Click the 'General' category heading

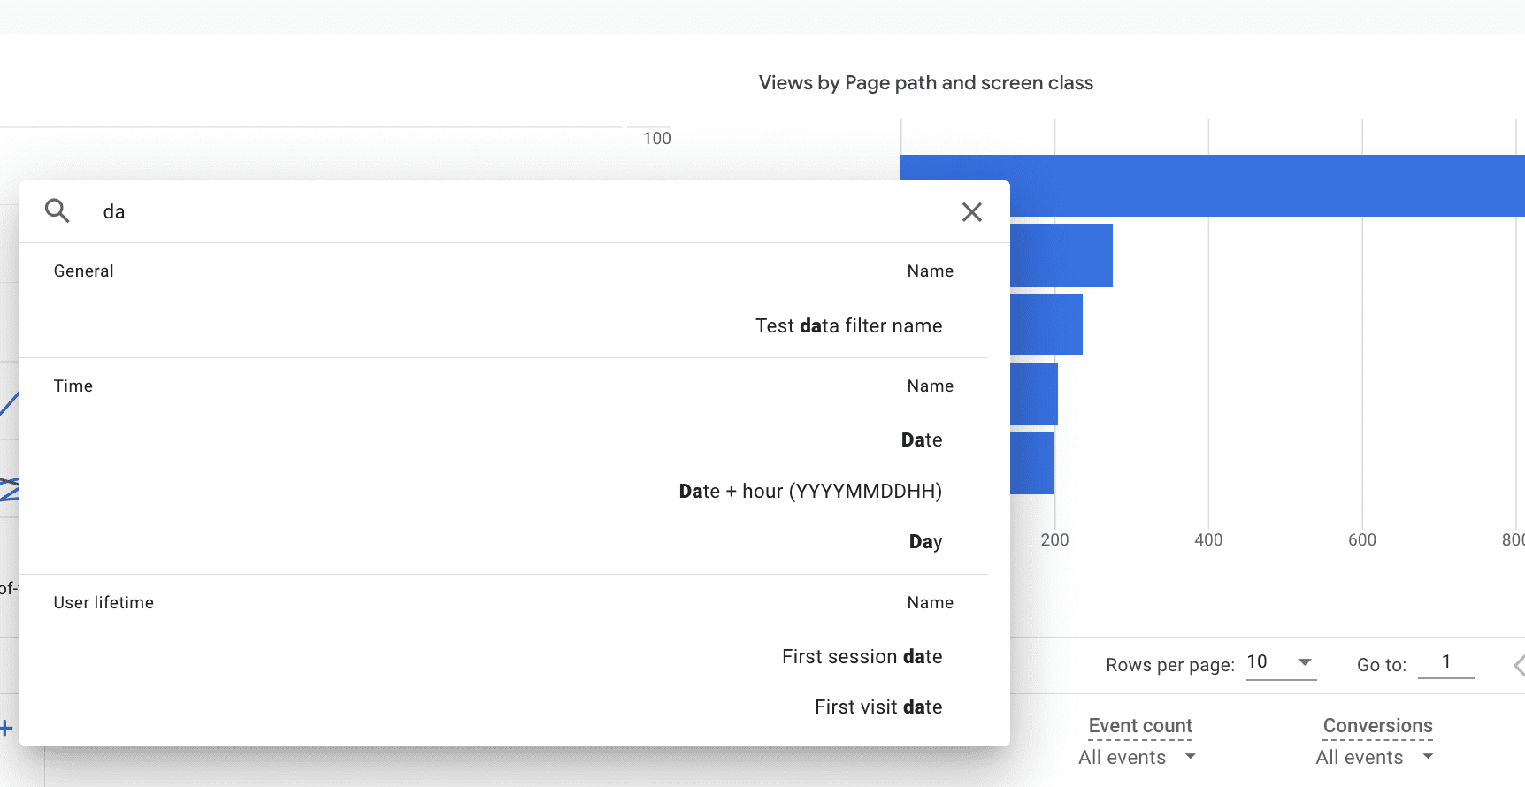[83, 271]
